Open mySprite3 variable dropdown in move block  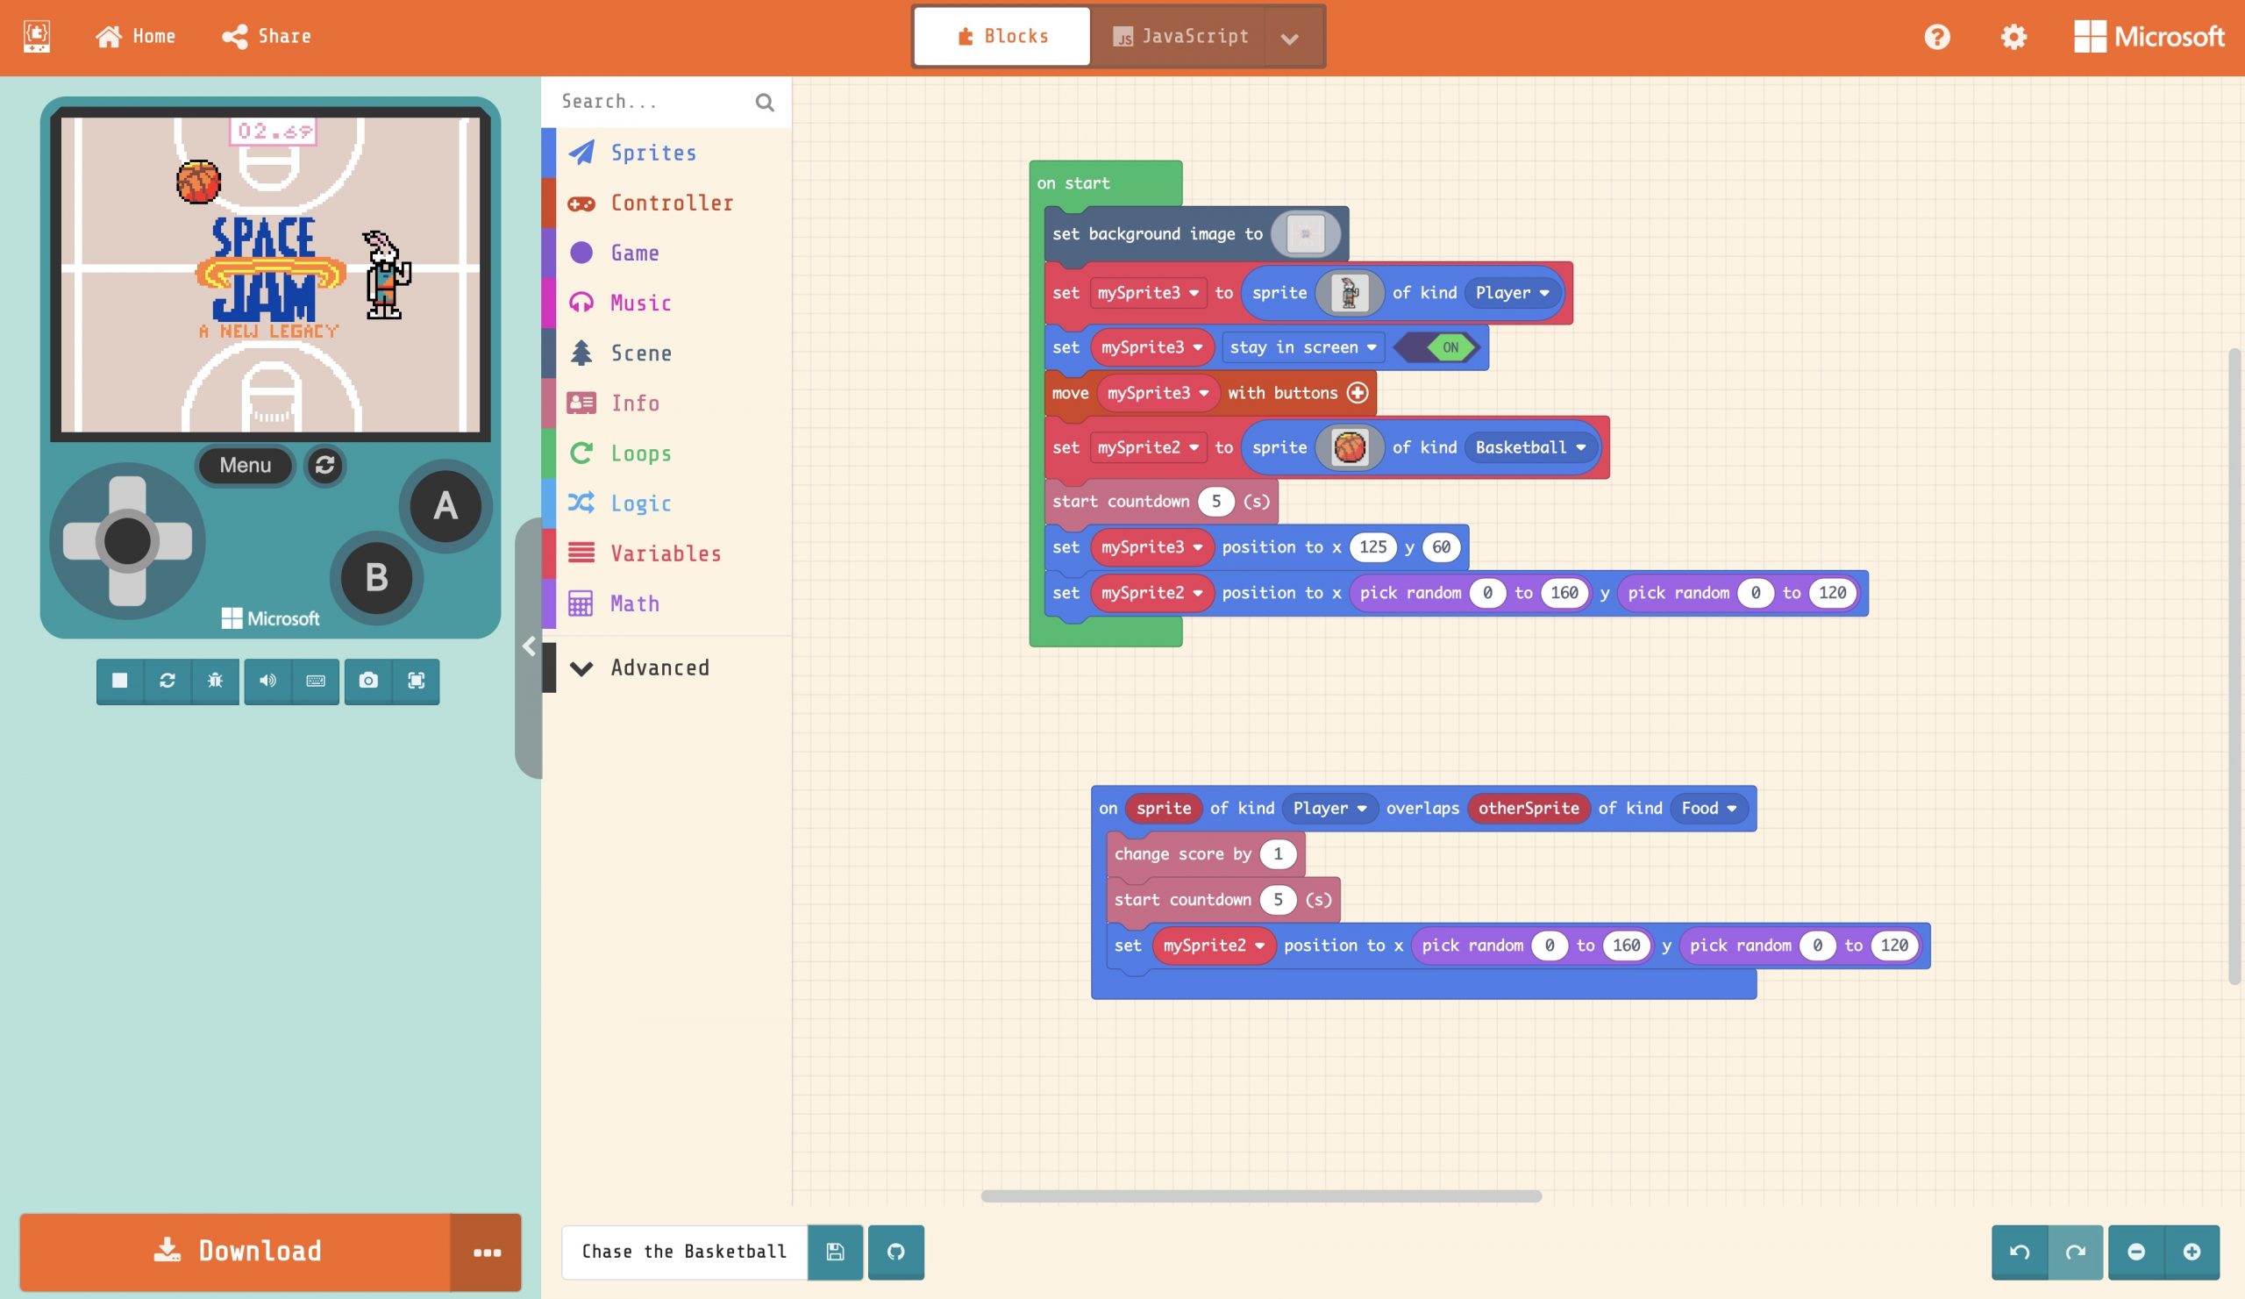click(1158, 393)
